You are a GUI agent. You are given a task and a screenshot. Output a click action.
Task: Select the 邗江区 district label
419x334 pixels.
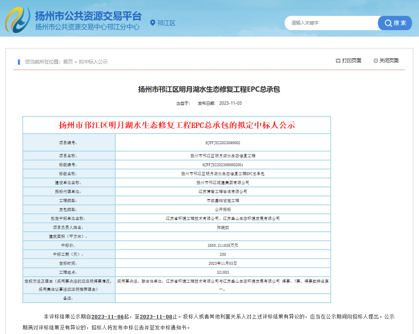pos(166,23)
